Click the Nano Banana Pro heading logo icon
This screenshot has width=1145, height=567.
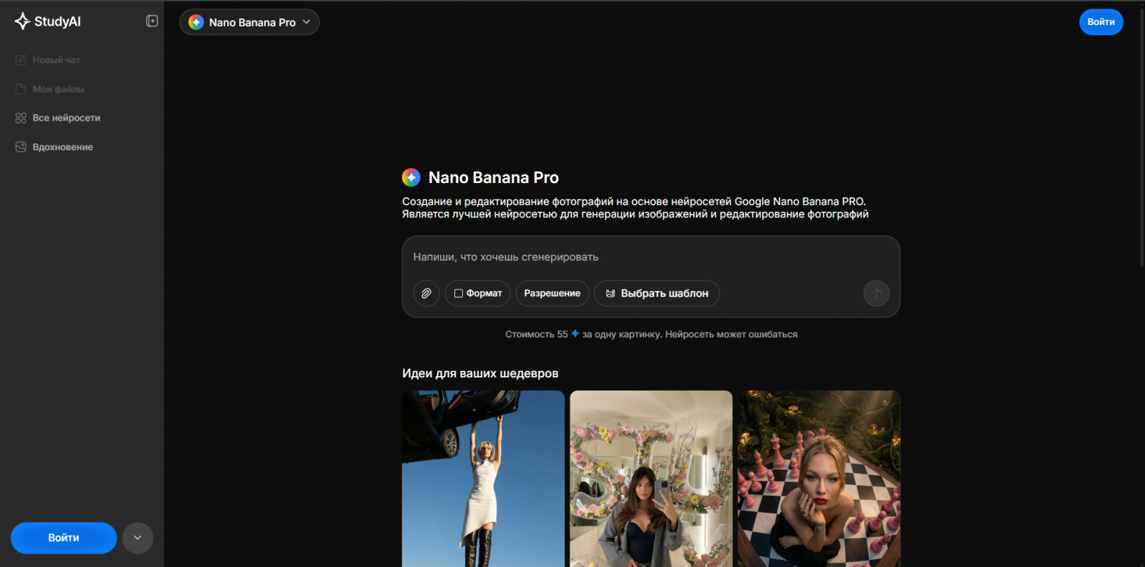click(x=411, y=177)
